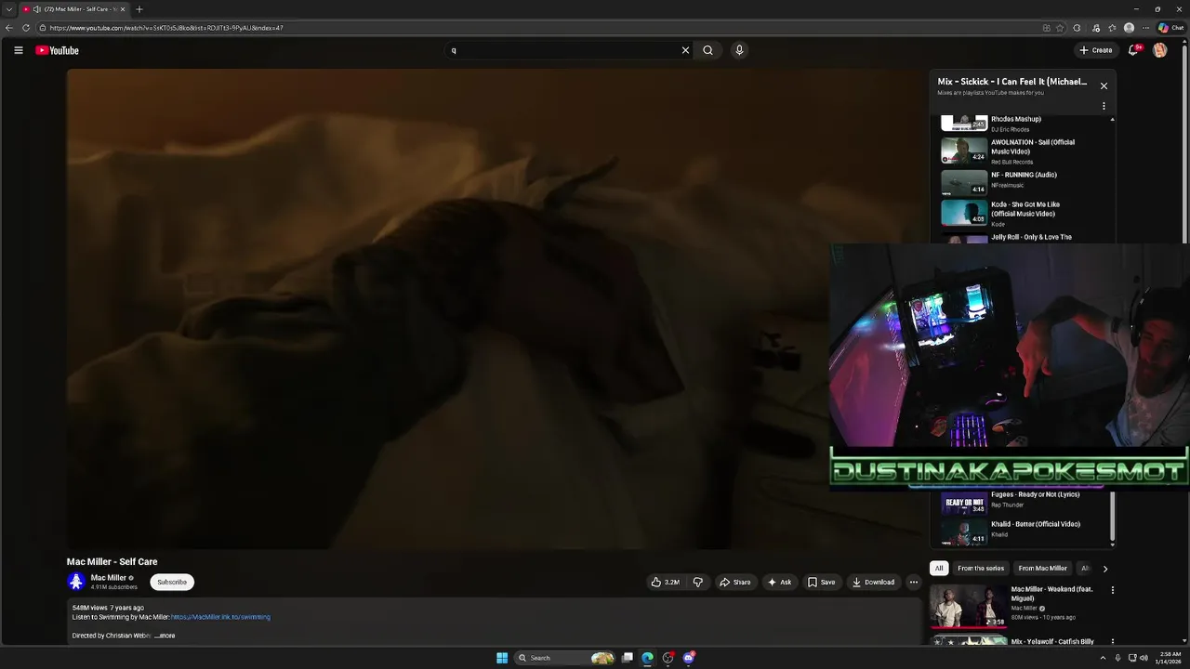Open browser extensions icon

[1077, 28]
